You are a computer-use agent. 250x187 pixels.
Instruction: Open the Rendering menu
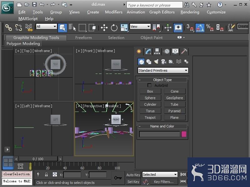(190, 12)
